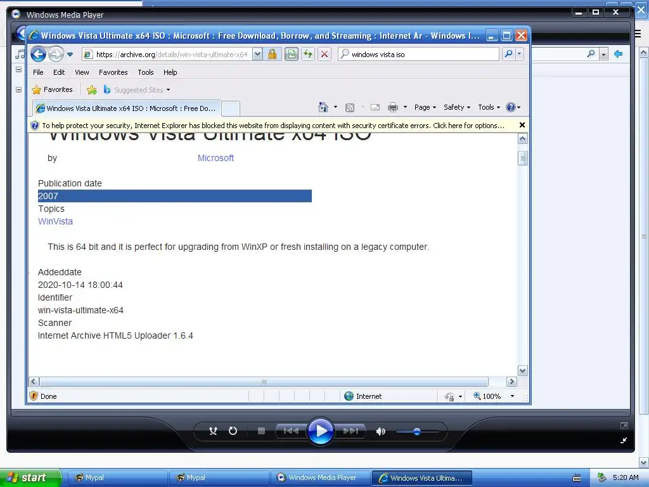Switch Media Player to compact mode
This screenshot has width=649, height=487.
click(624, 441)
